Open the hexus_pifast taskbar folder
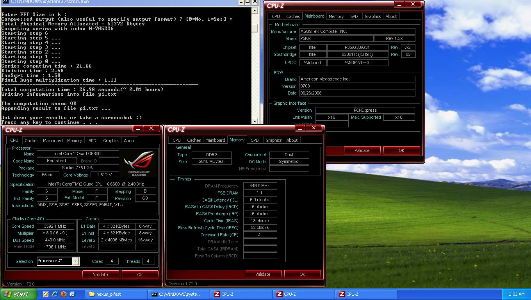 click(117, 294)
